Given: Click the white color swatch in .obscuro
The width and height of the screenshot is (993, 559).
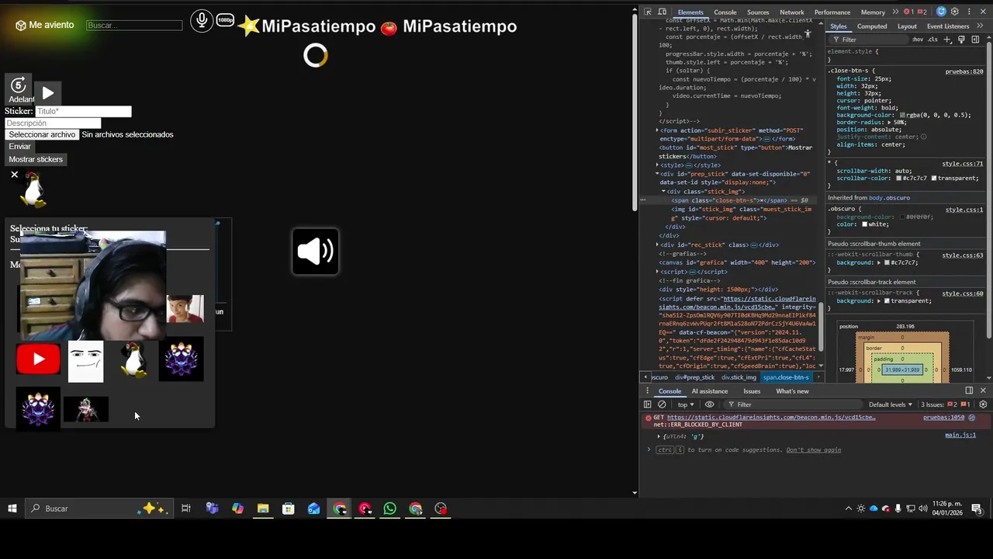Looking at the screenshot, I should tap(864, 224).
